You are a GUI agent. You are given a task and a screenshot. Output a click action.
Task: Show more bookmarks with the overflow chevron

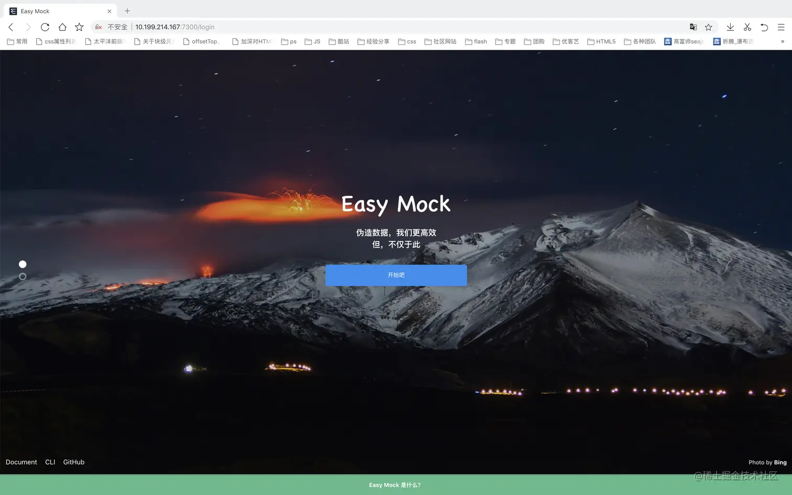[x=783, y=41]
